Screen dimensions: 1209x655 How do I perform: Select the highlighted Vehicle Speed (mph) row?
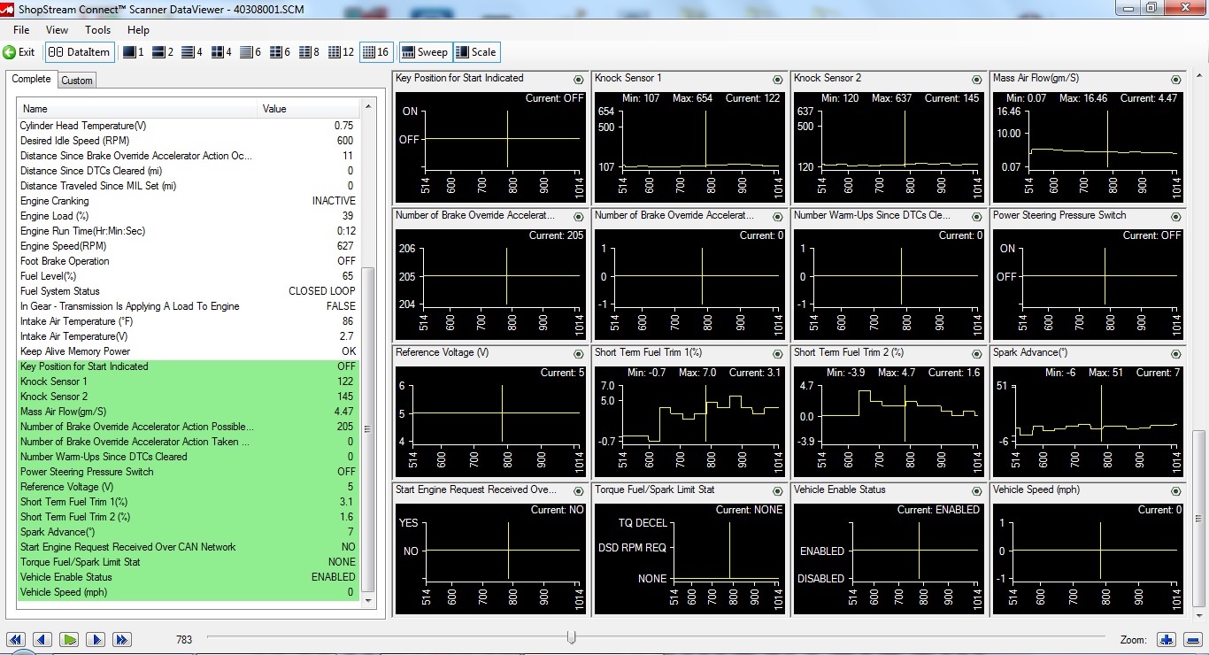pyautogui.click(x=188, y=592)
